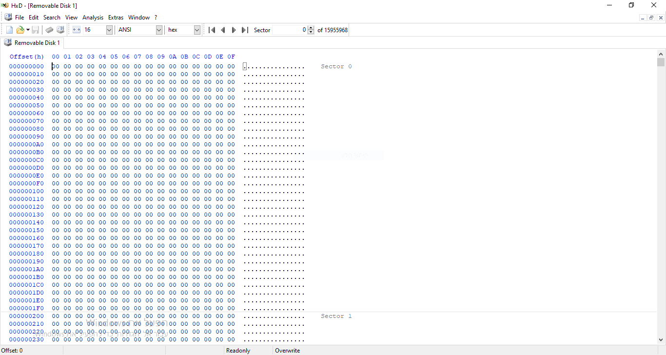This screenshot has height=355, width=666.
Task: Jump to the last sector
Action: [245, 30]
